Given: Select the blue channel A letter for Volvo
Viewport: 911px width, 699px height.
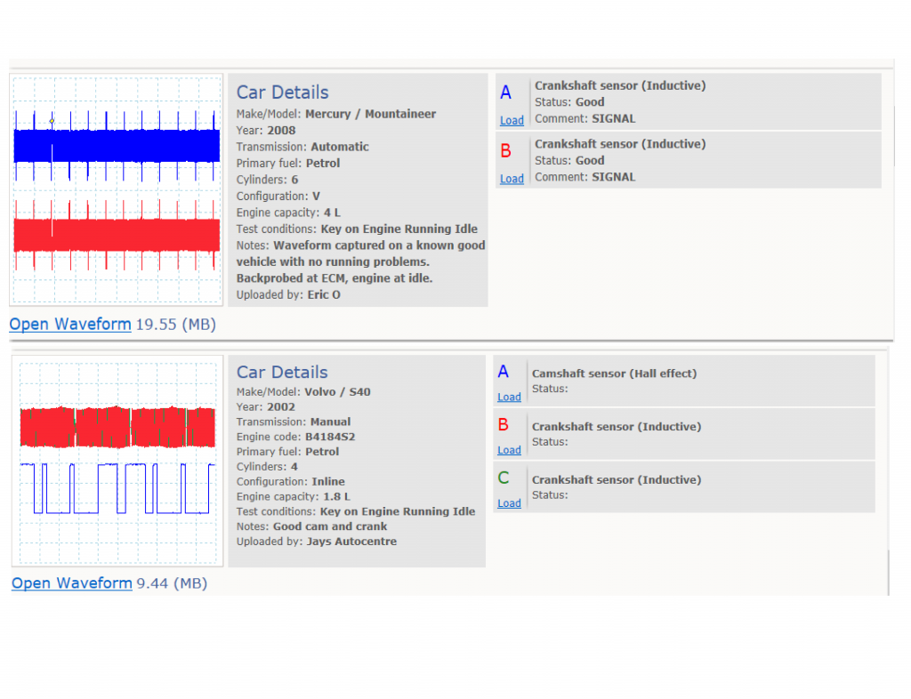Looking at the screenshot, I should click(504, 373).
